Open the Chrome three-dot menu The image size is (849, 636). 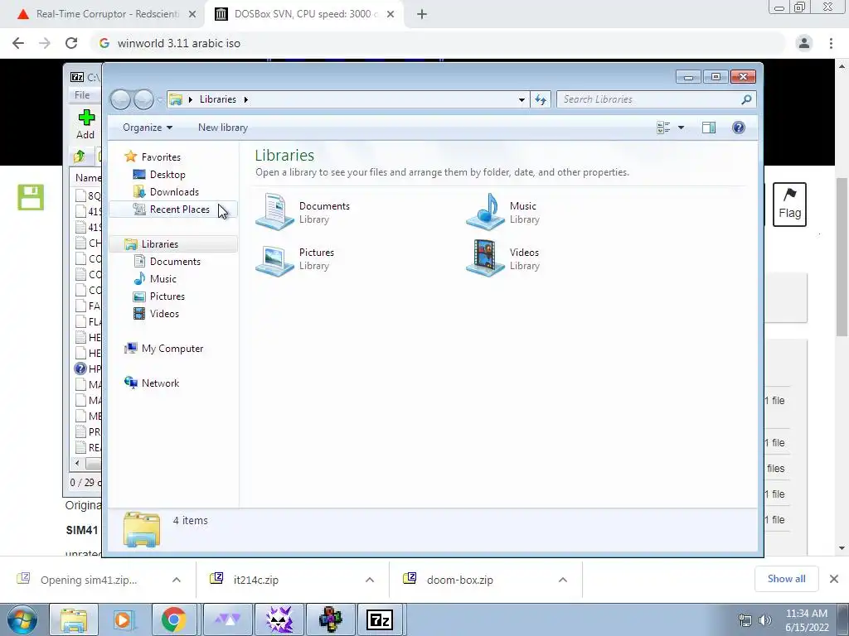point(831,43)
